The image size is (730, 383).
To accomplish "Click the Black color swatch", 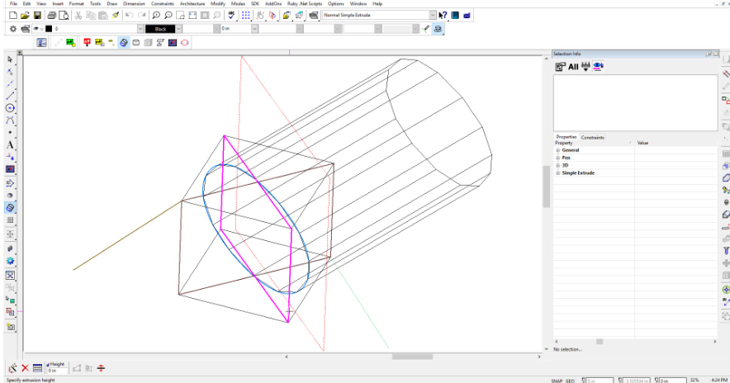I will [x=160, y=29].
